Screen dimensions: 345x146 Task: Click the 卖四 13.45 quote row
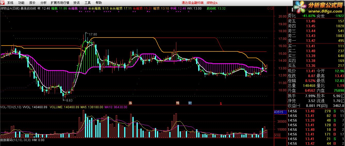(x=316, y=26)
